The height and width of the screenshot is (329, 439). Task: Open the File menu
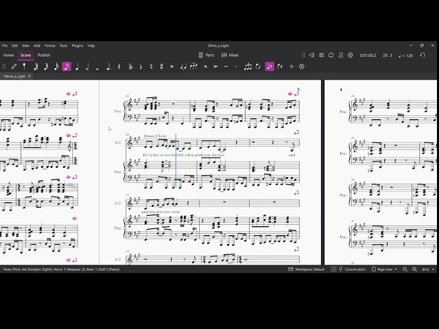5,46
